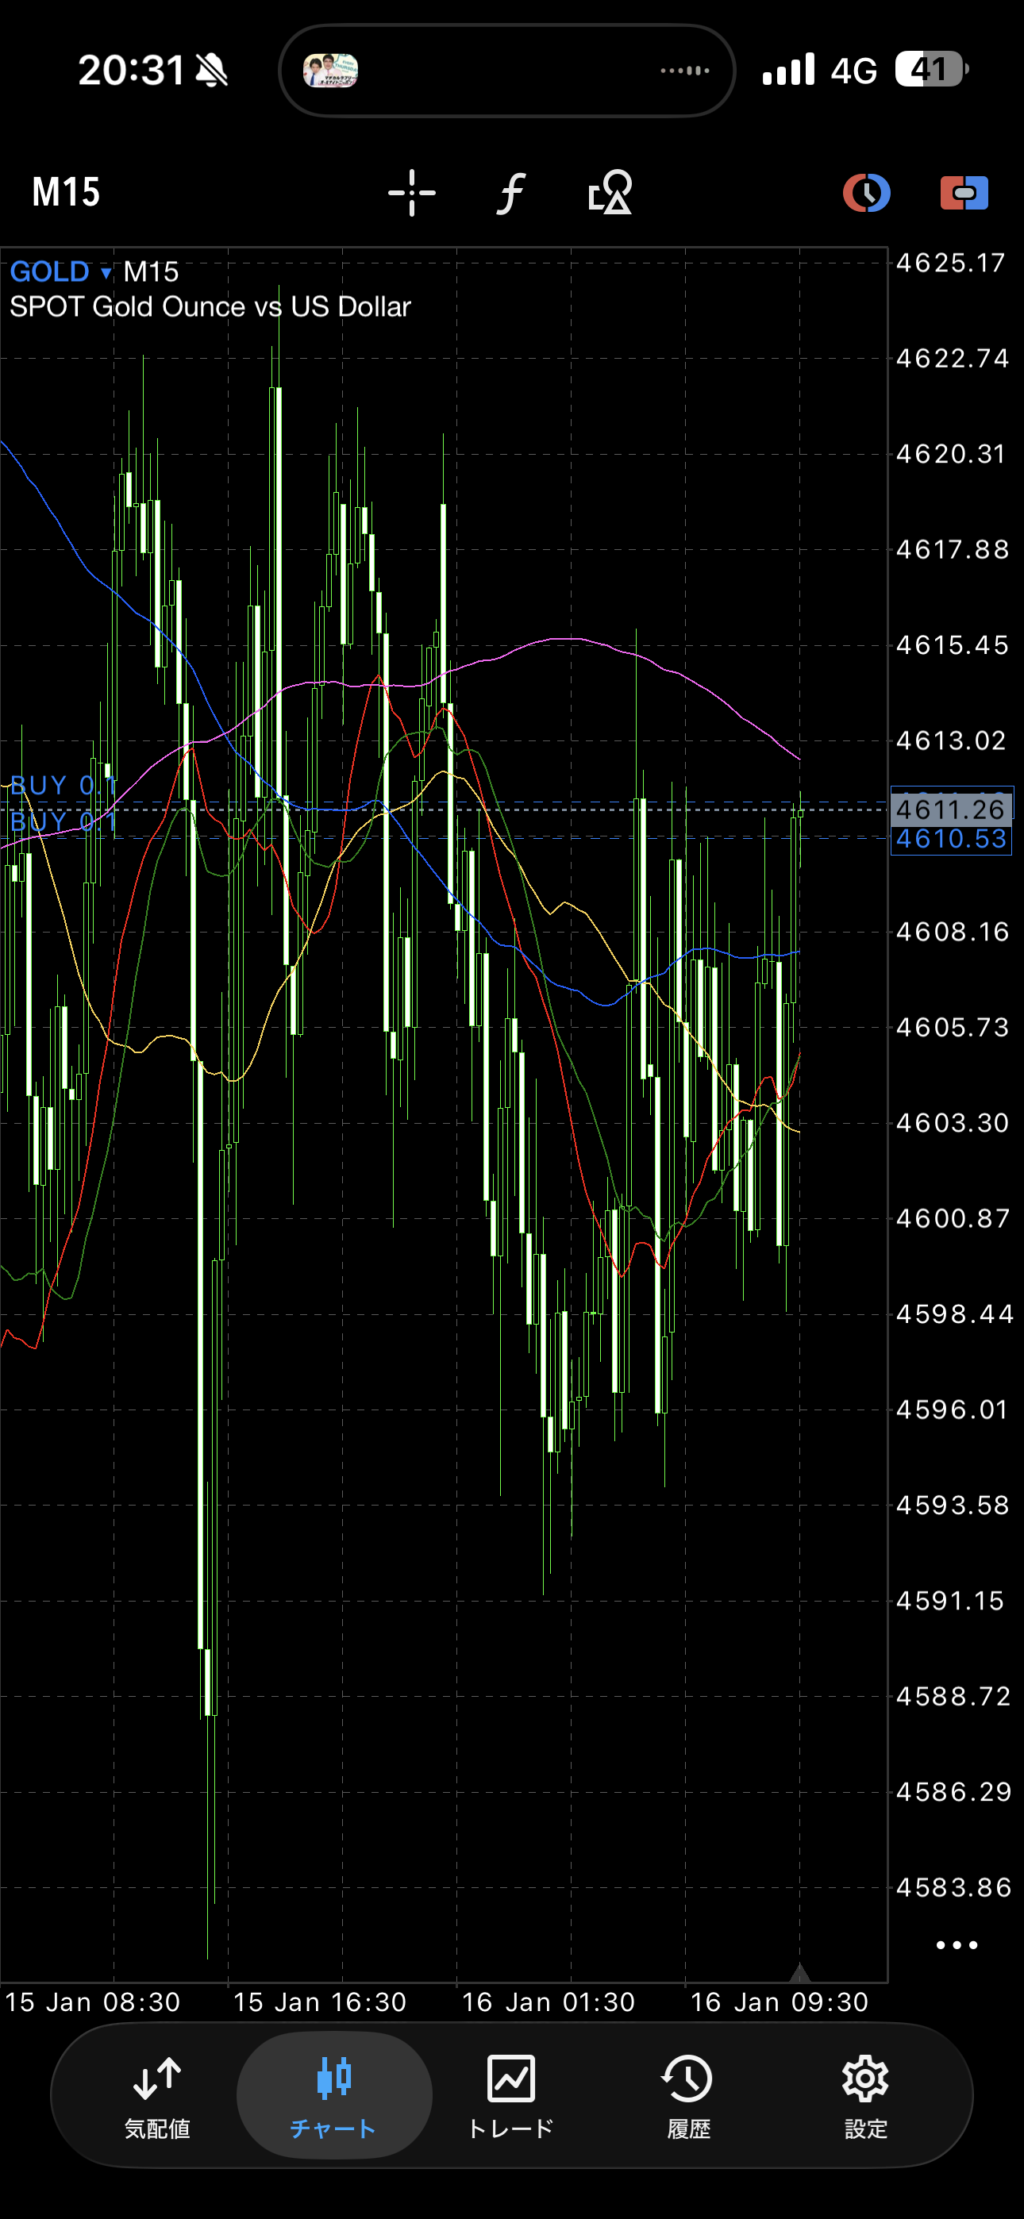Toggle the one-click trading panel icon
This screenshot has height=2219, width=1024.
964,192
